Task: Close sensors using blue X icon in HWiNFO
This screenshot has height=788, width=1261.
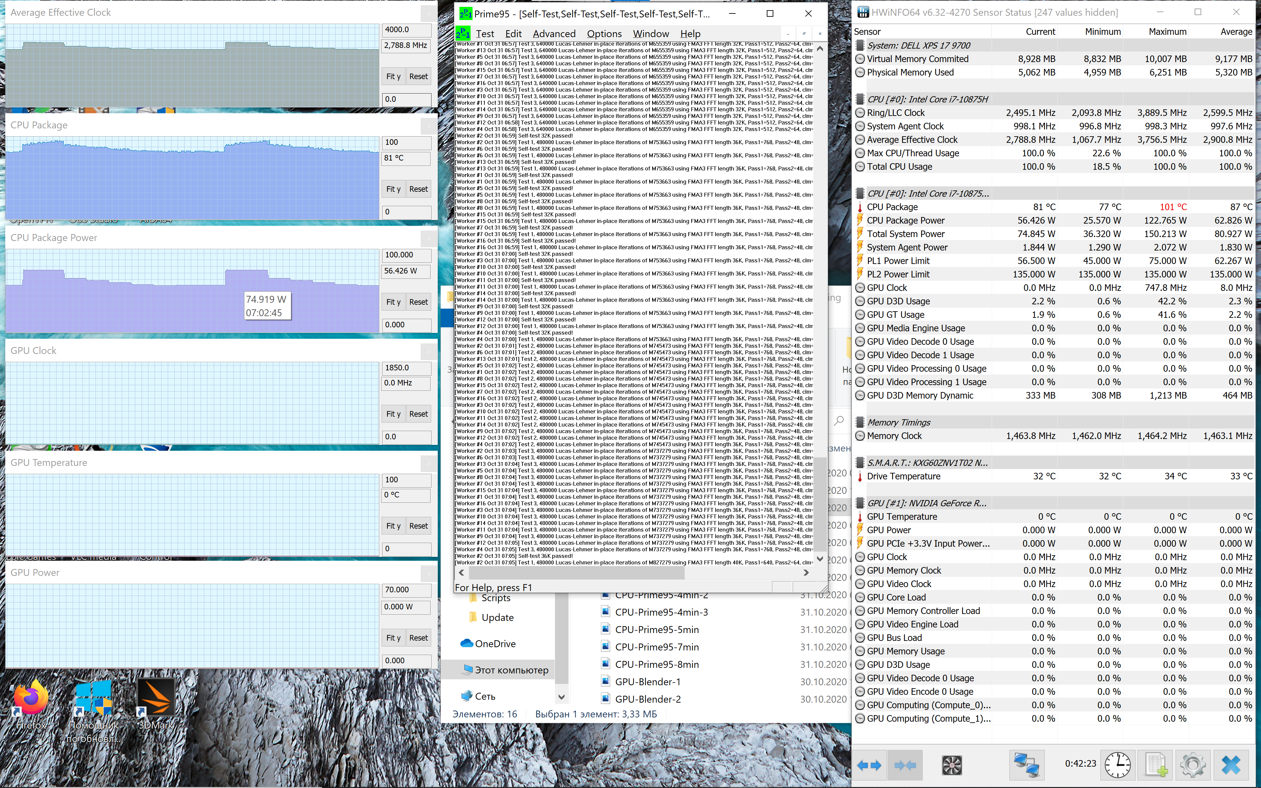Action: click(1231, 765)
